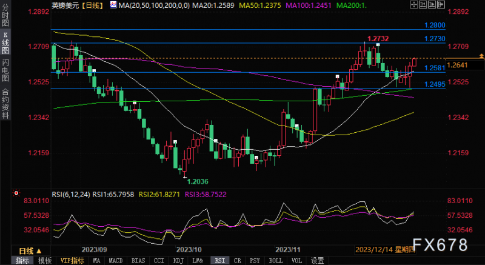
Task: Choose the CR indicator button
Action: tap(238, 261)
